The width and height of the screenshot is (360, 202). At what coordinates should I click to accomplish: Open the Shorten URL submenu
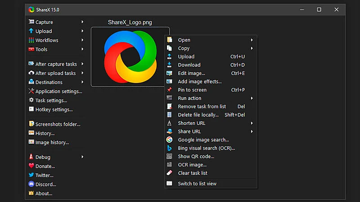(x=252, y=123)
